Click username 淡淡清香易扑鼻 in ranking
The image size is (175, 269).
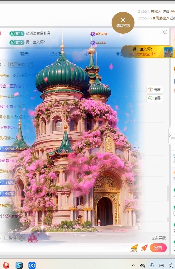click(x=38, y=33)
